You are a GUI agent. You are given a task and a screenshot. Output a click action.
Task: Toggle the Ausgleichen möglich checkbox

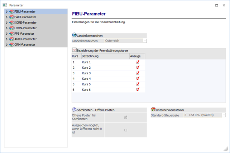126,130
